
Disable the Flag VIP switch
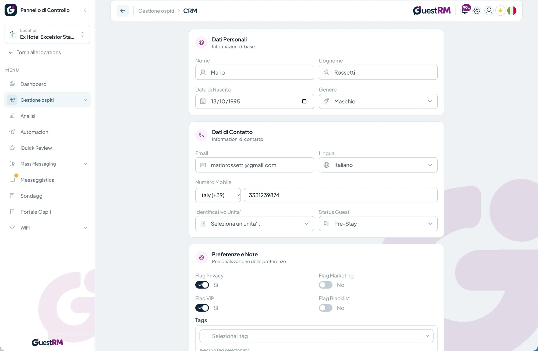(202, 308)
